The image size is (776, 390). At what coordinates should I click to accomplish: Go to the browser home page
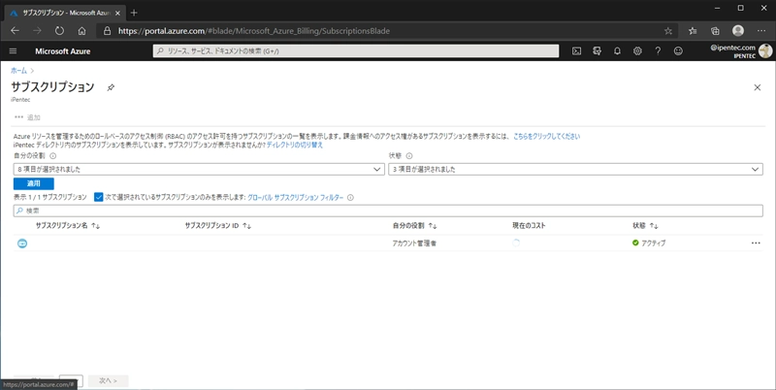(x=81, y=31)
